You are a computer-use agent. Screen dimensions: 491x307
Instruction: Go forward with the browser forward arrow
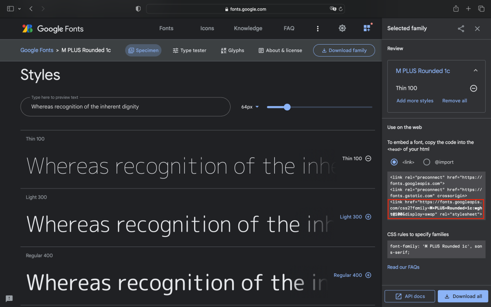(x=43, y=9)
